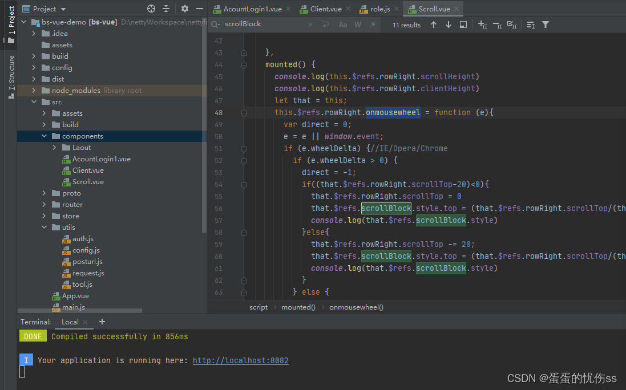Add a new terminal session with plus
Image resolution: width=626 pixels, height=390 pixels.
coord(102,322)
